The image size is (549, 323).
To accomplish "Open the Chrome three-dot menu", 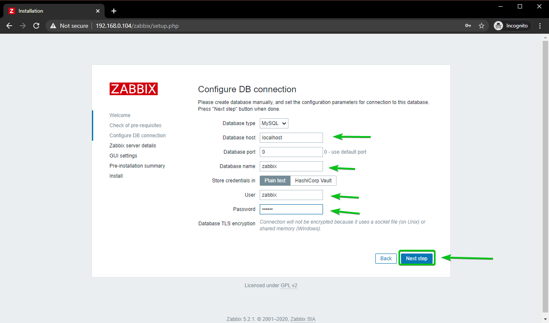I will [540, 26].
